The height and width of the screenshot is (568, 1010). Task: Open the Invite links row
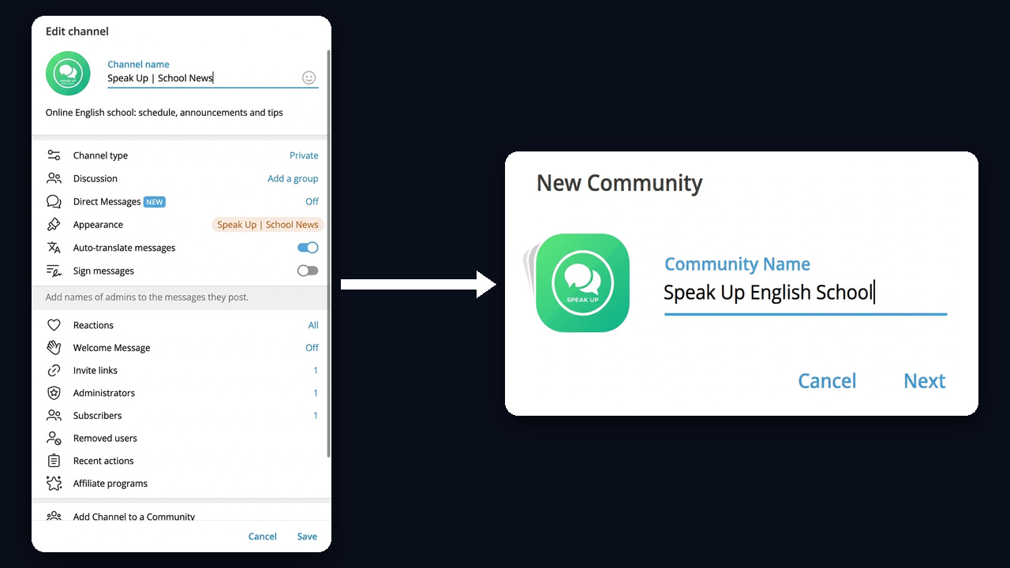[x=181, y=370]
